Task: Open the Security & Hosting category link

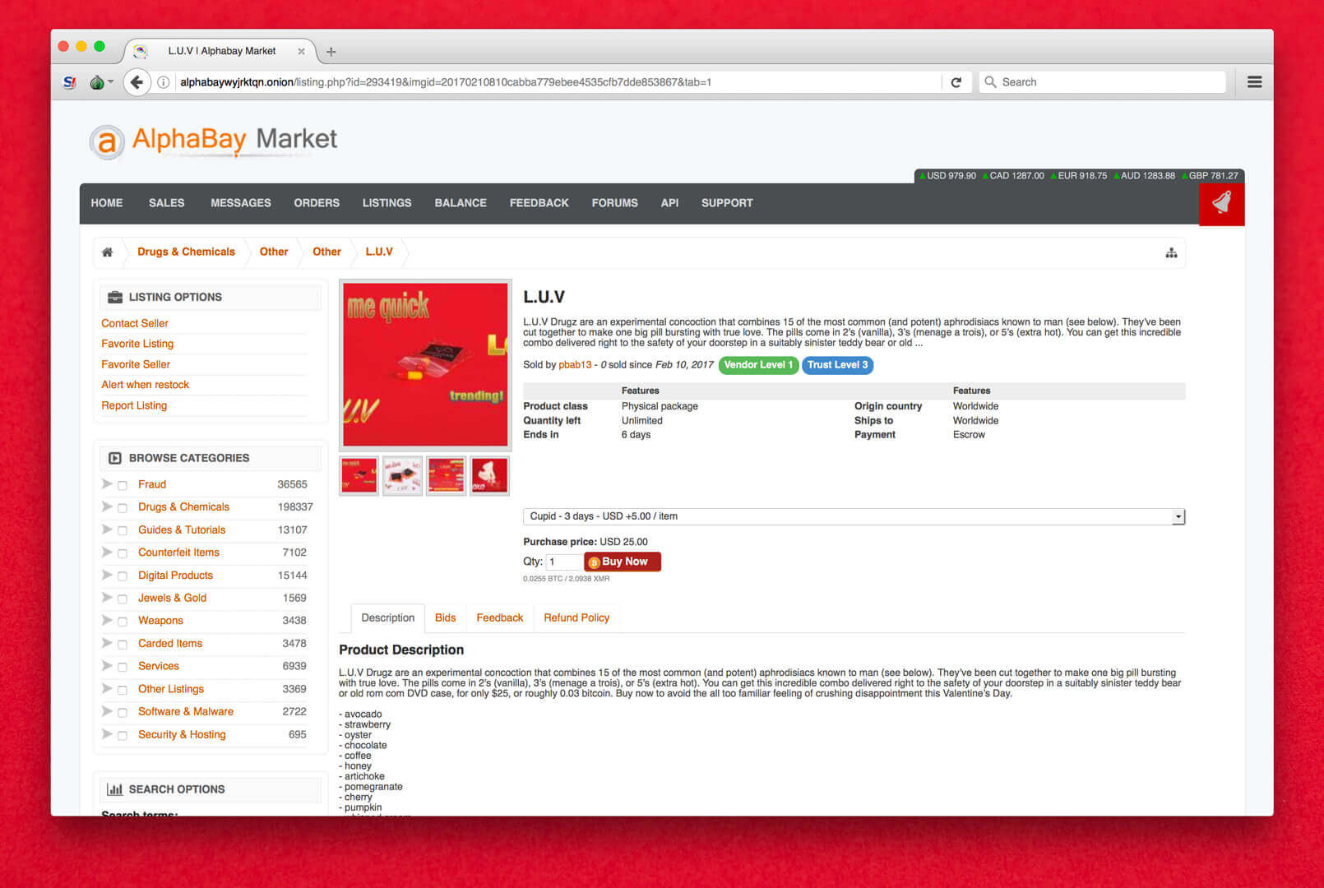Action: [182, 735]
